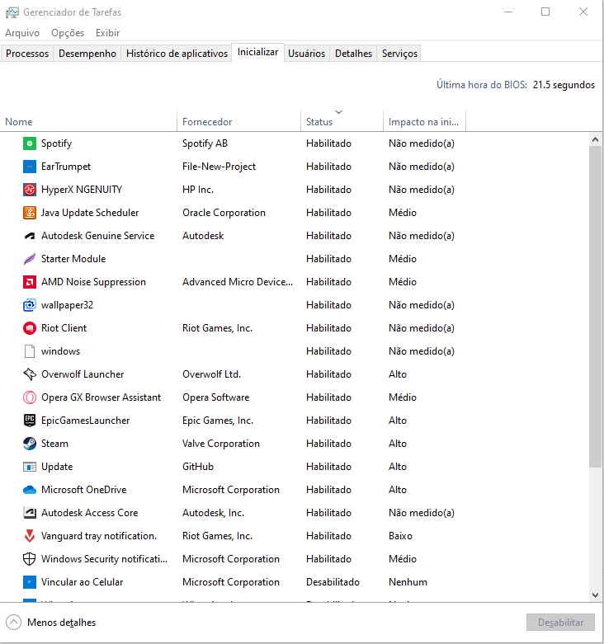The height and width of the screenshot is (644, 604).
Task: Select the AMD Noise Suppression row name
Action: [x=94, y=282]
